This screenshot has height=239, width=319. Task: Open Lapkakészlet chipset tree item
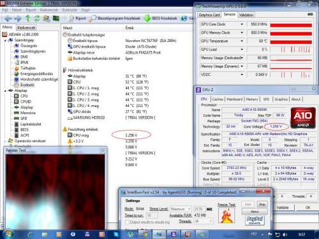click(x=31, y=124)
